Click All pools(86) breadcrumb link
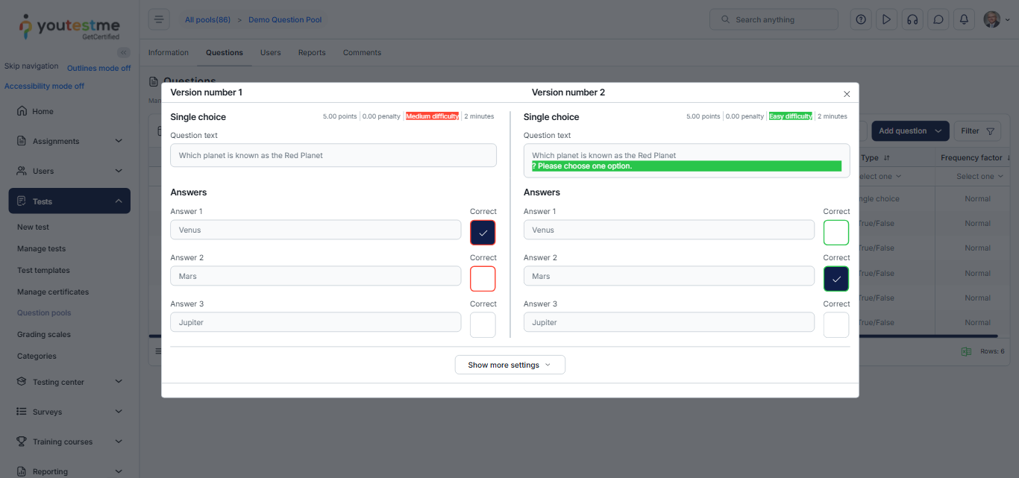 point(207,20)
